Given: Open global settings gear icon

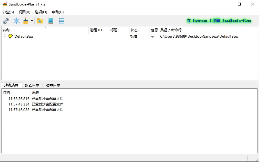Looking at the screenshot, I should tap(6, 21).
